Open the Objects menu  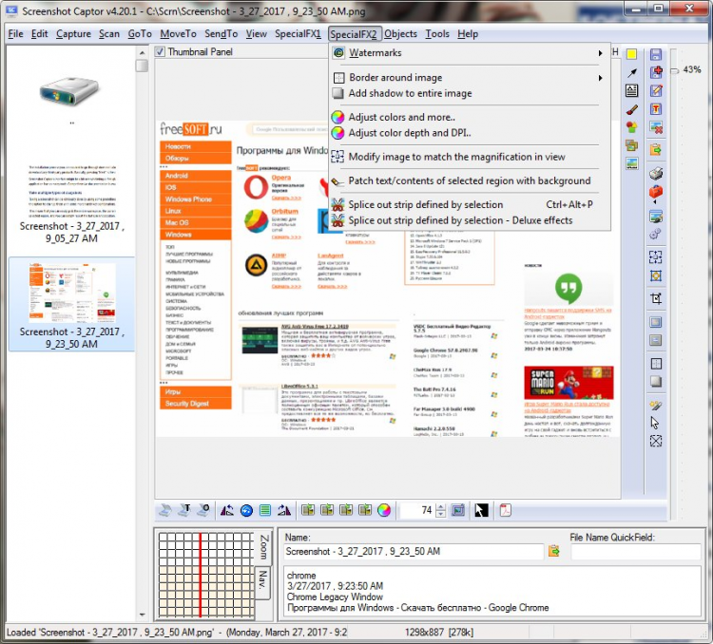click(400, 34)
